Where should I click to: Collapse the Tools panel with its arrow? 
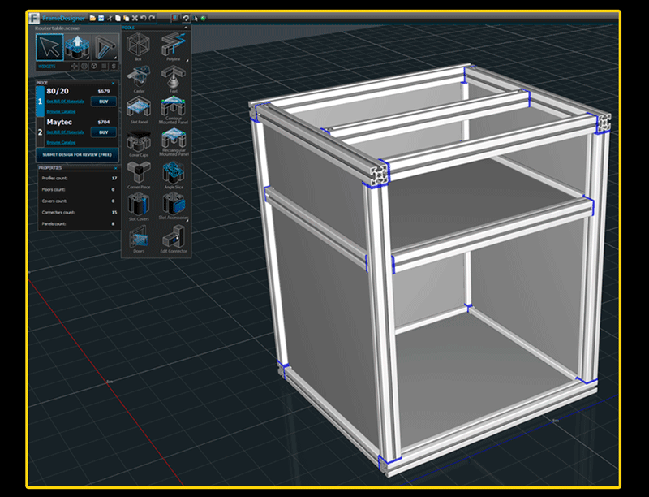pos(187,28)
